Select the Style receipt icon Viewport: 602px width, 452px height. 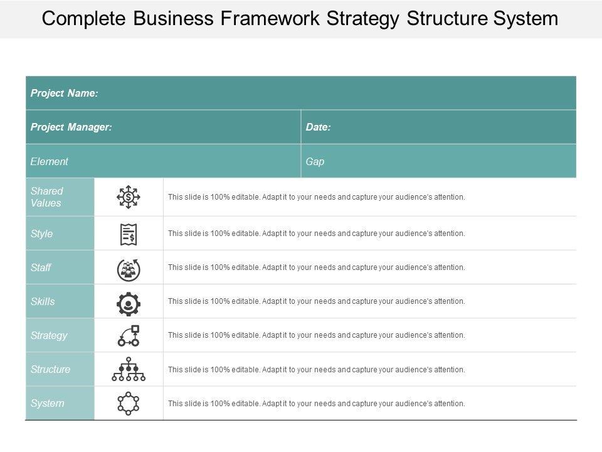pos(129,234)
